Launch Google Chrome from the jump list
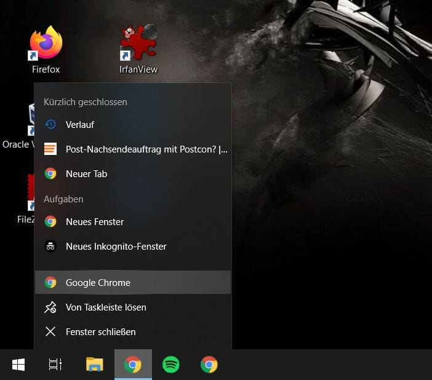 coord(133,282)
